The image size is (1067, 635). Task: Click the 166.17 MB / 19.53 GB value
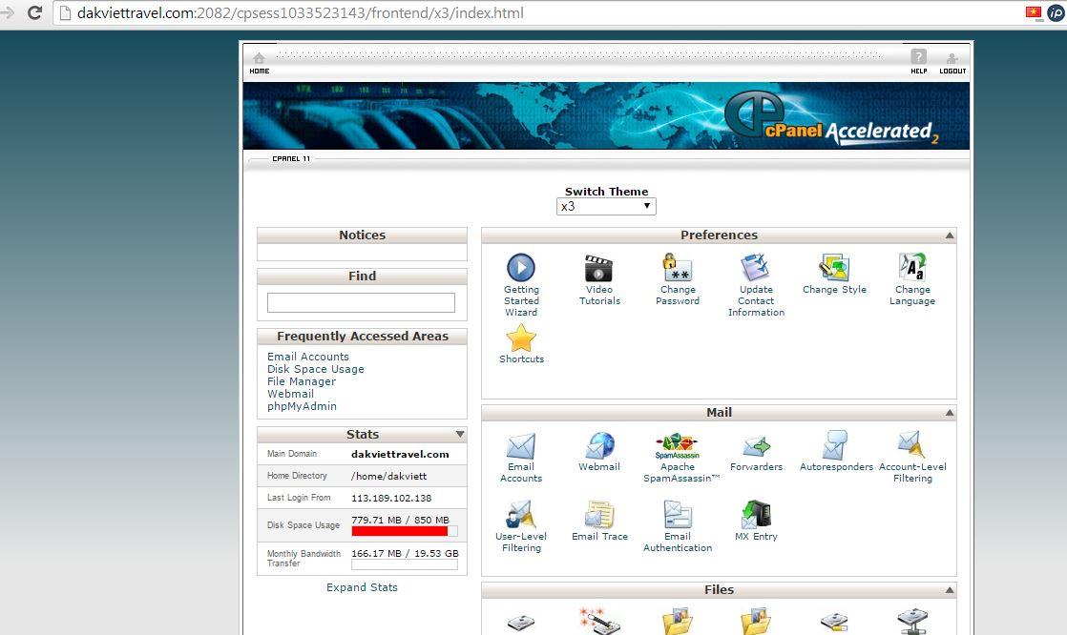pyautogui.click(x=405, y=553)
